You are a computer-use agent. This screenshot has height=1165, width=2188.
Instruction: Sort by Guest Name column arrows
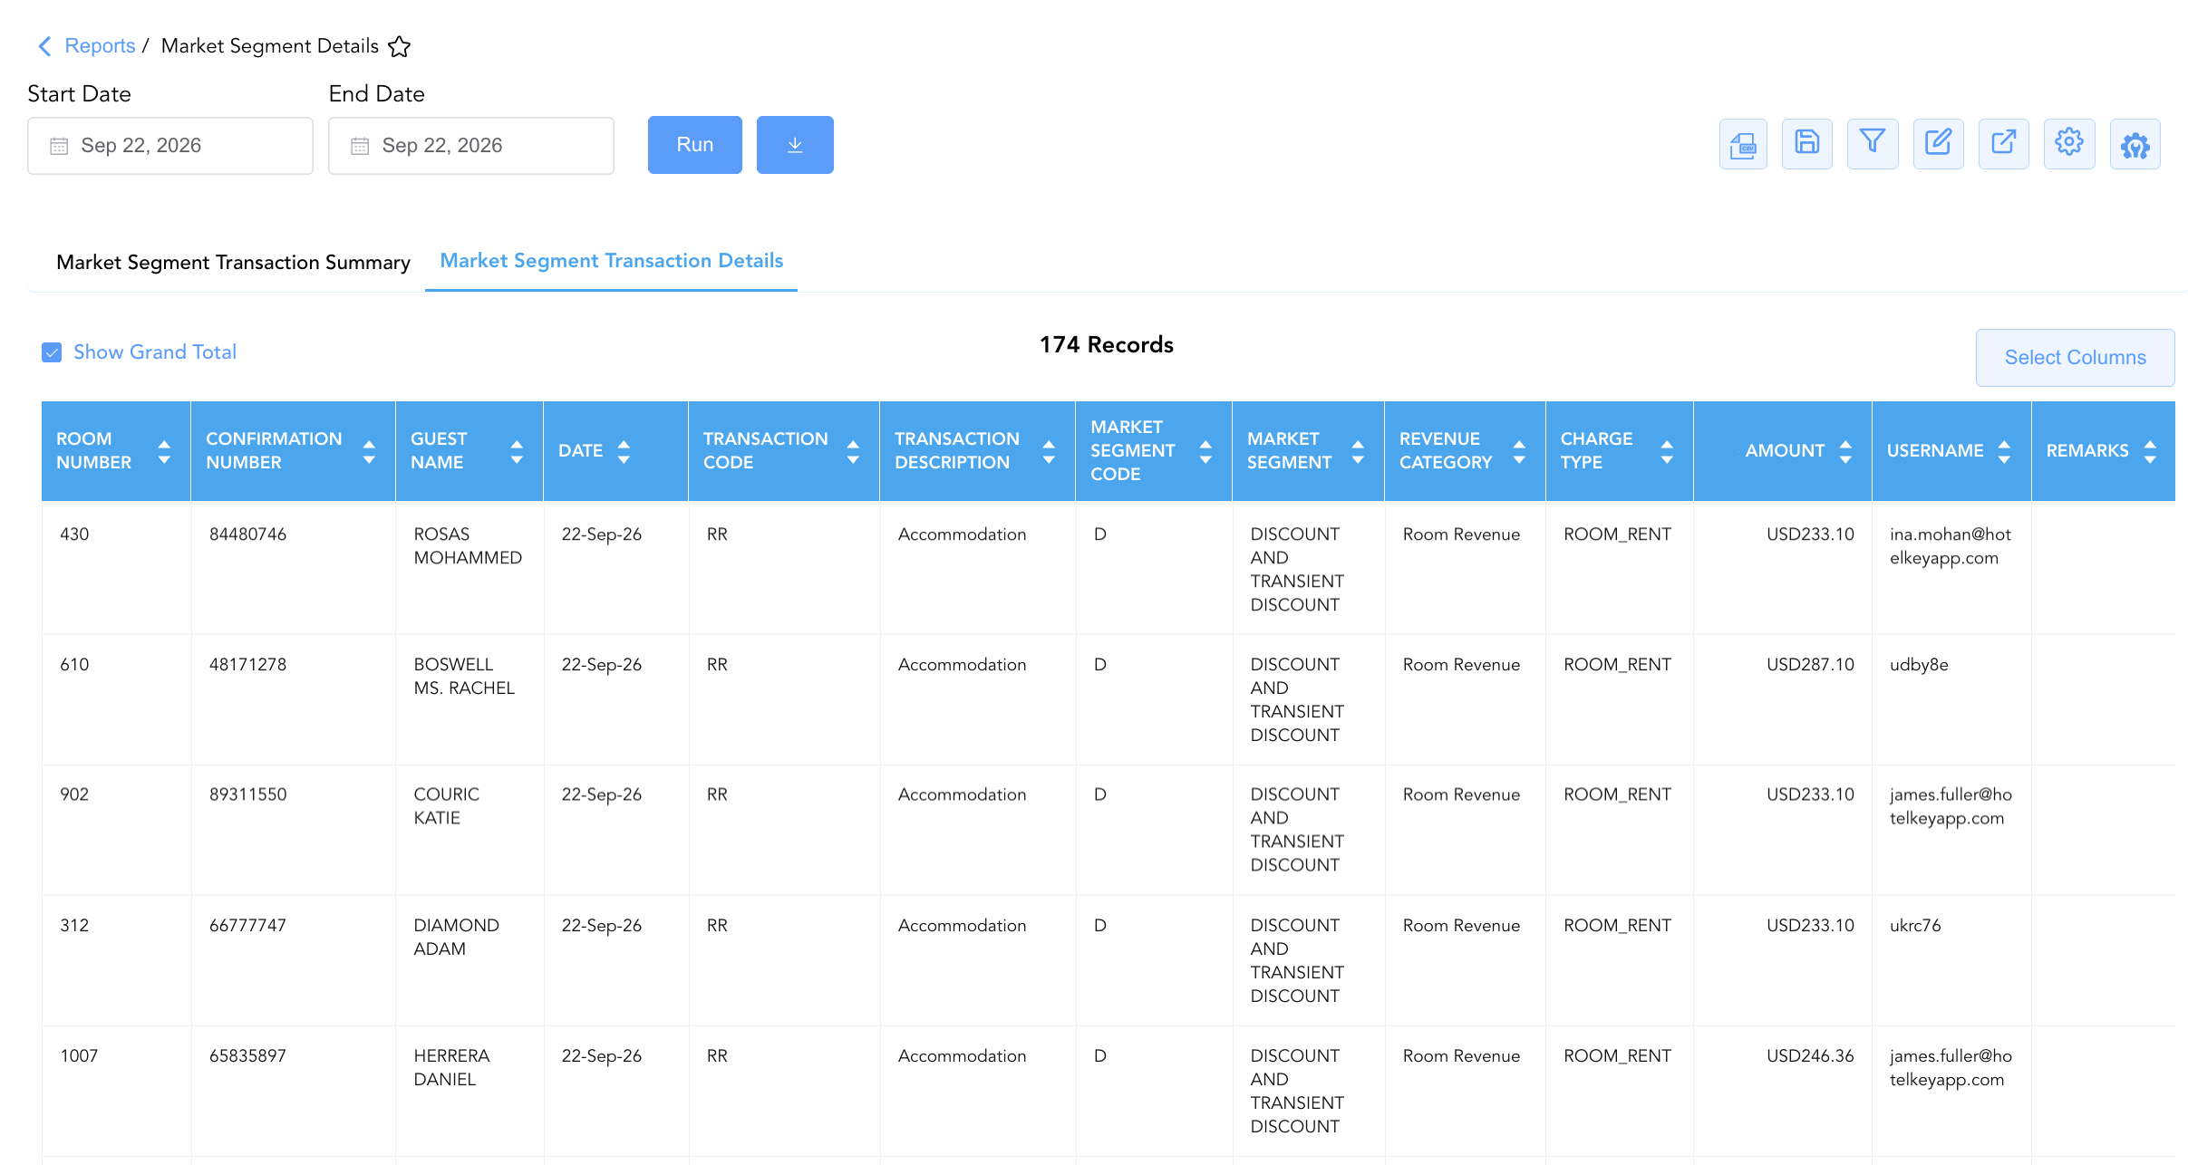[x=517, y=451]
